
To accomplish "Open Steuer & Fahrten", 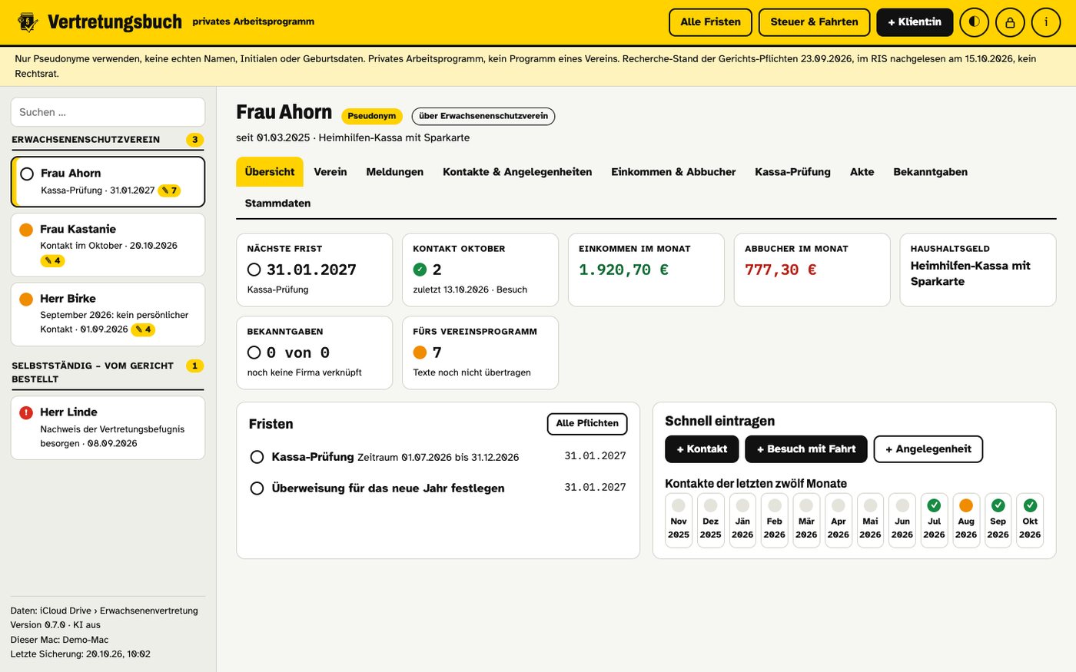I will 815,22.
